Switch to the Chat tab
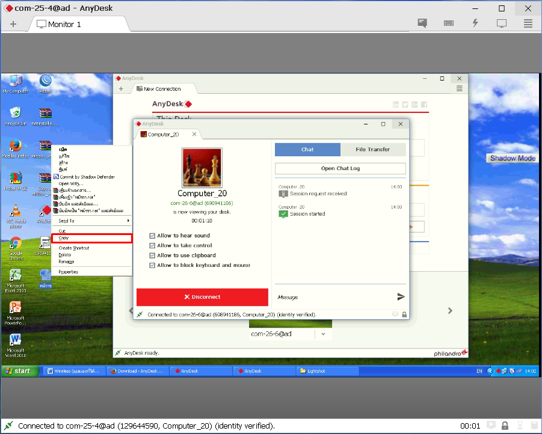Viewport: 542px width, 434px height. [307, 150]
